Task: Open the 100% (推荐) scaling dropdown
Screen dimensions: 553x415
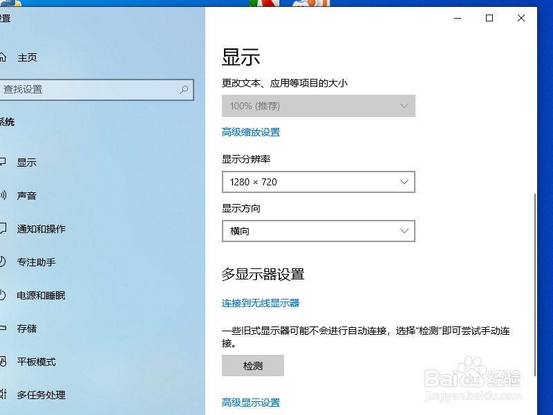Action: click(319, 106)
